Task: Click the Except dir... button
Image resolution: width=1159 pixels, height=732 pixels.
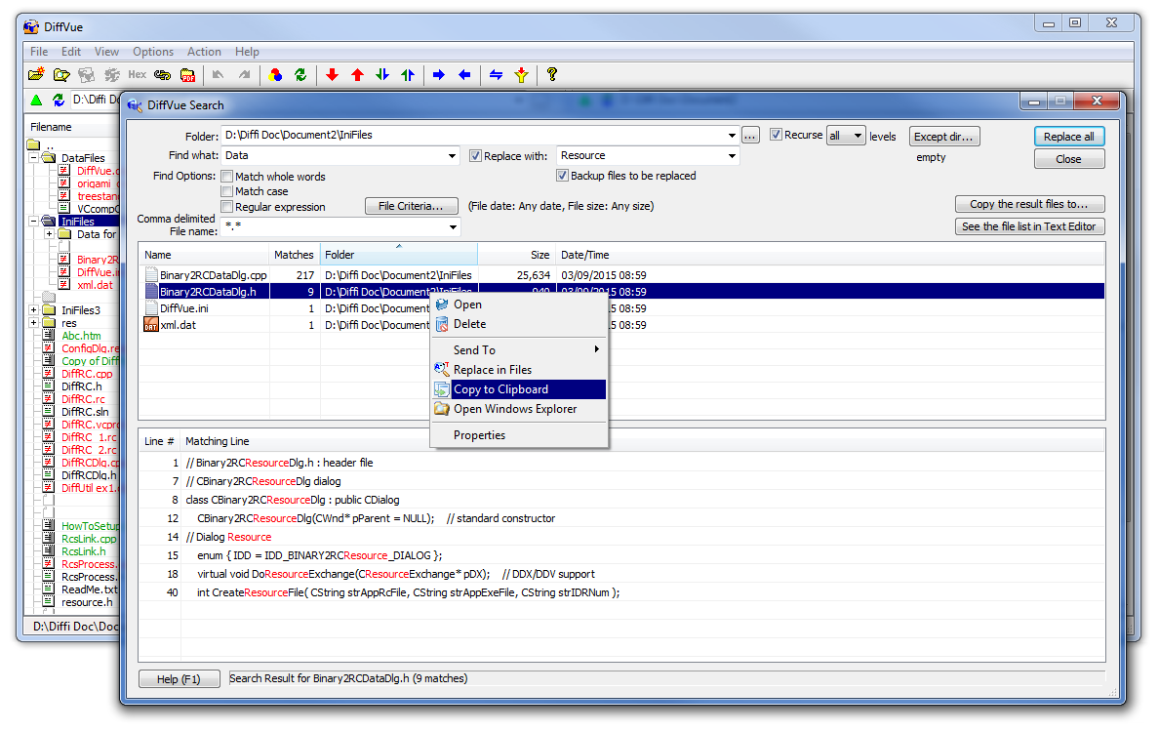Action: [944, 137]
